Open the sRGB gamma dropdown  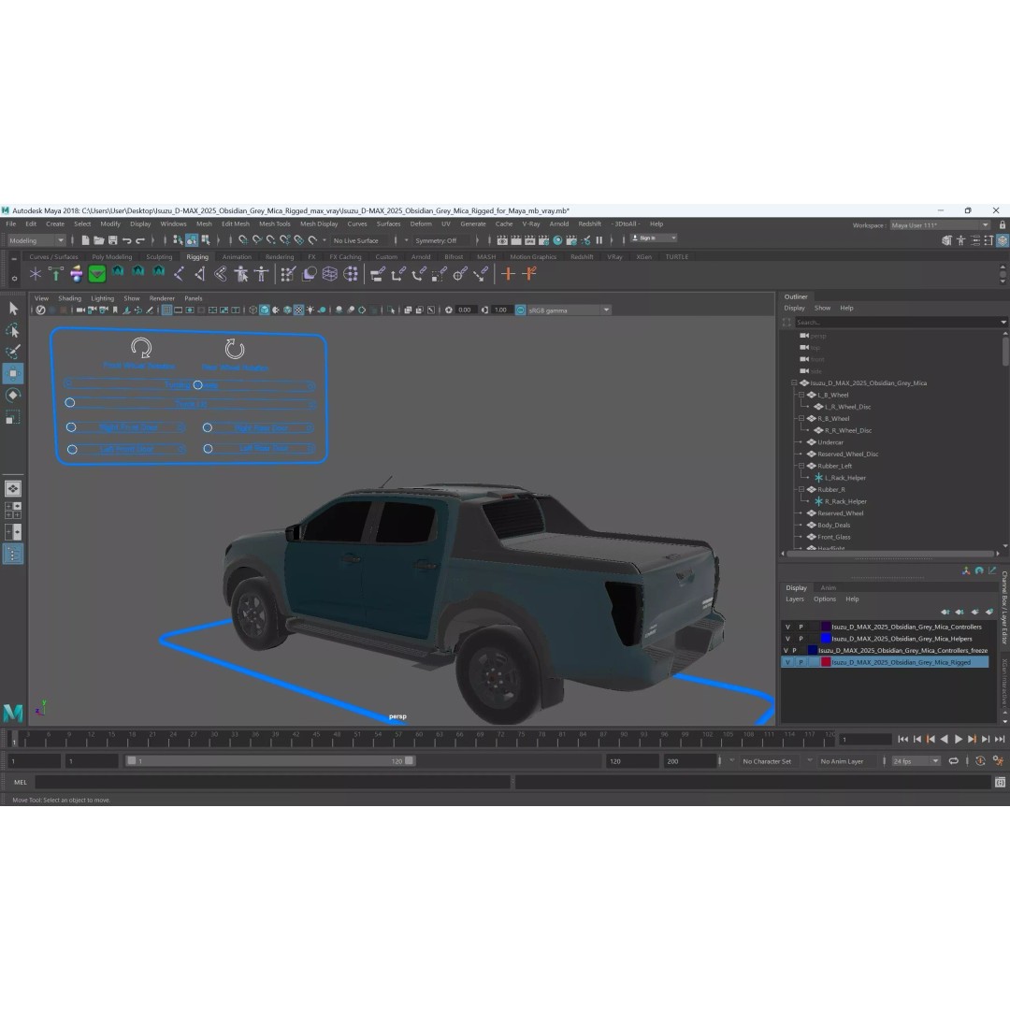[569, 310]
